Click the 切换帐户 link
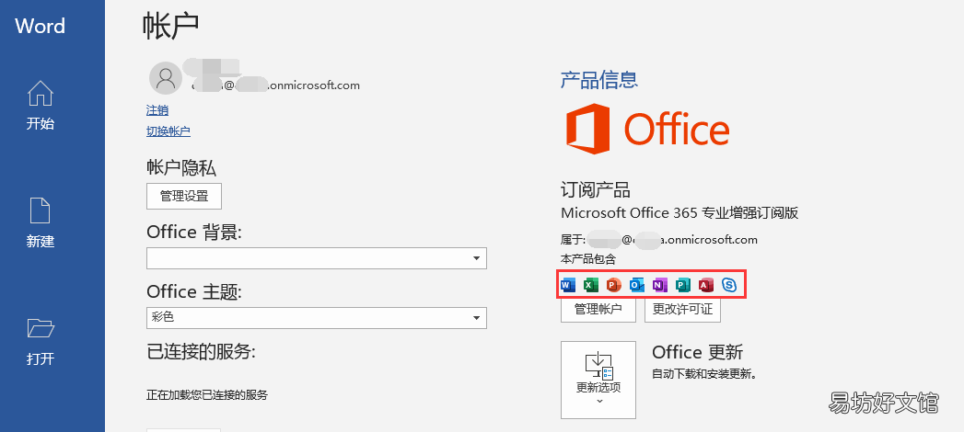Viewport: 964px width, 432px height. click(168, 131)
